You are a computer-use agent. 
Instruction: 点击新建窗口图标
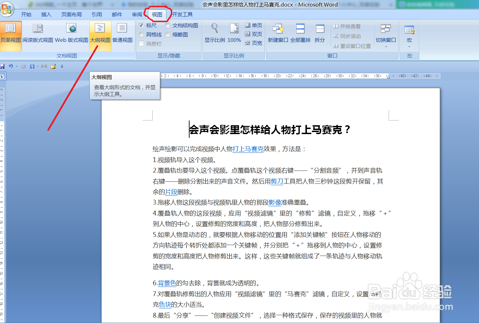pos(278,33)
